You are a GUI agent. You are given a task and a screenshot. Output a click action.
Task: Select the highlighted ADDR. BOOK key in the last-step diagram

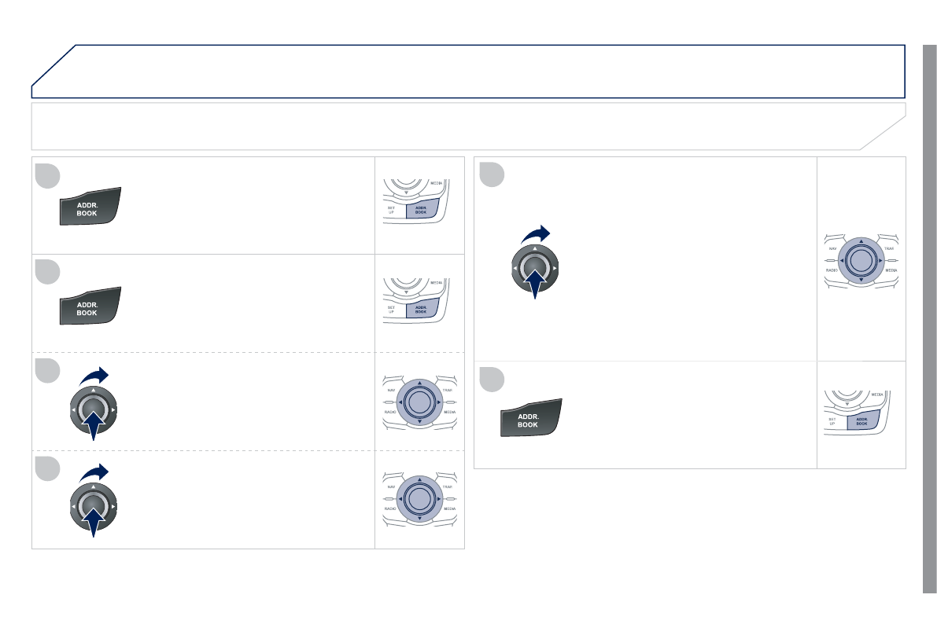862,422
